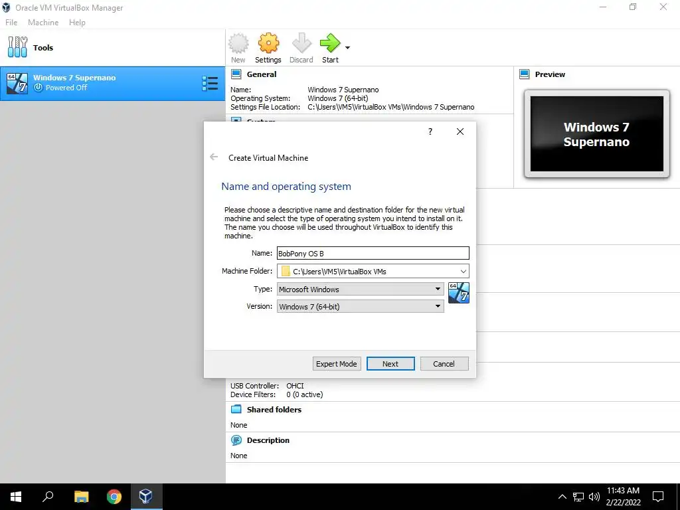Click the VirtualBox title bar logo
Image resolution: width=680 pixels, height=510 pixels.
[6, 7]
